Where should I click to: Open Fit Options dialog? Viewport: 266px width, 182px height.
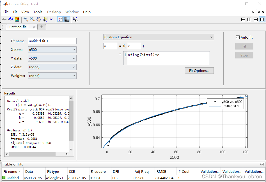199,71
